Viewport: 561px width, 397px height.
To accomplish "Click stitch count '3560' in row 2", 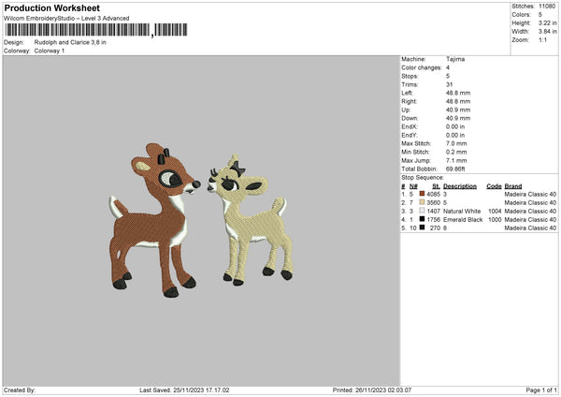I will (433, 203).
